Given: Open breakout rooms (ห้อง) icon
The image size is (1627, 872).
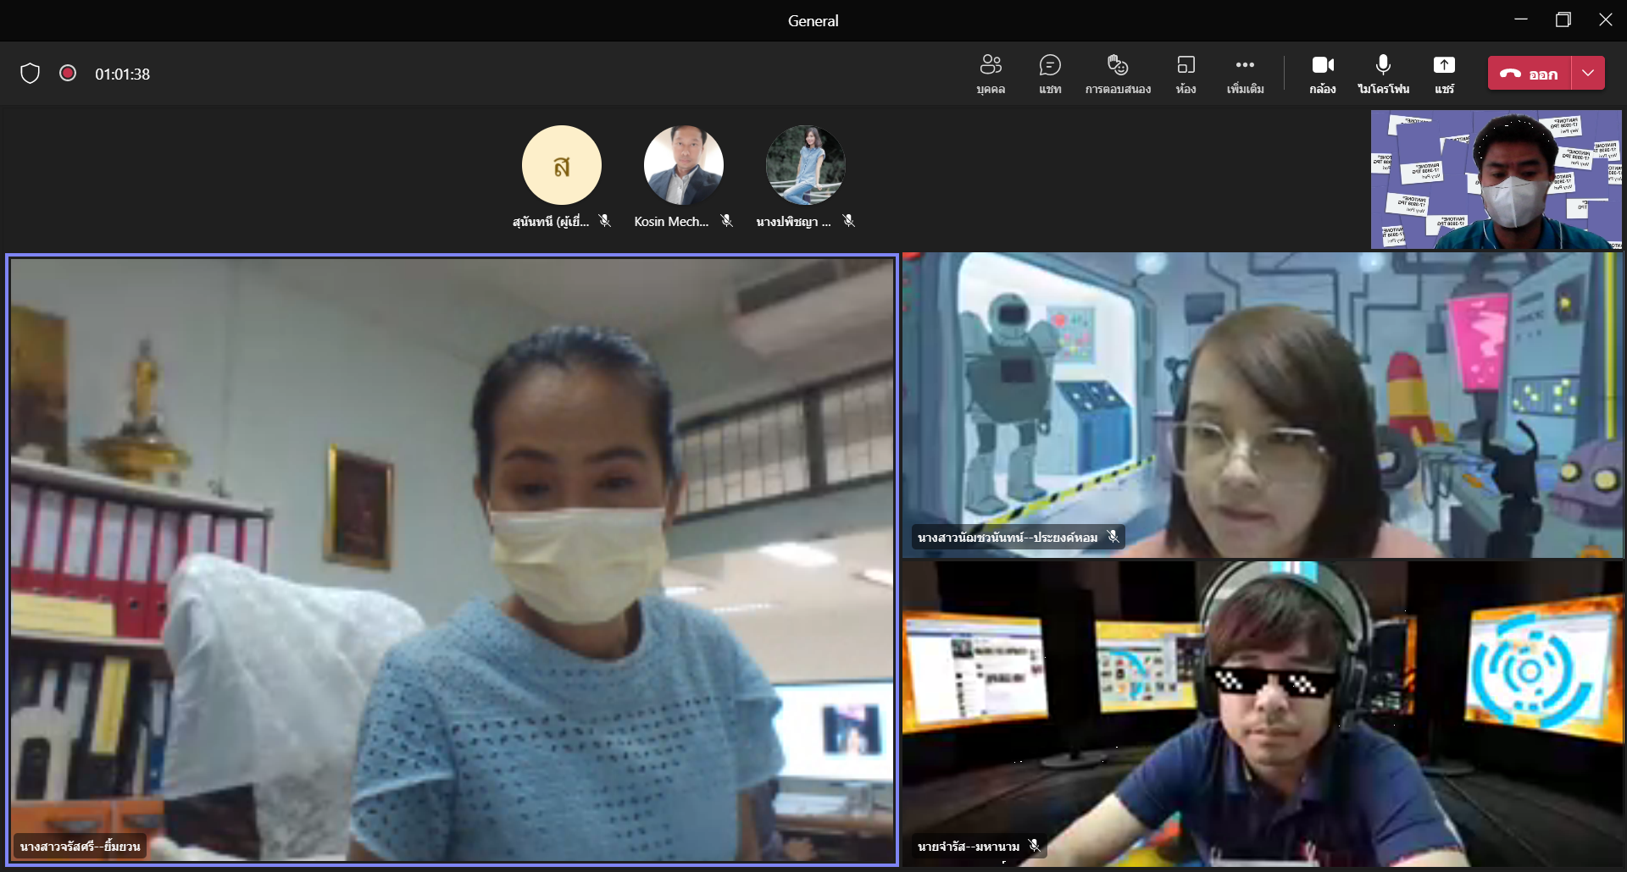Looking at the screenshot, I should (x=1186, y=74).
